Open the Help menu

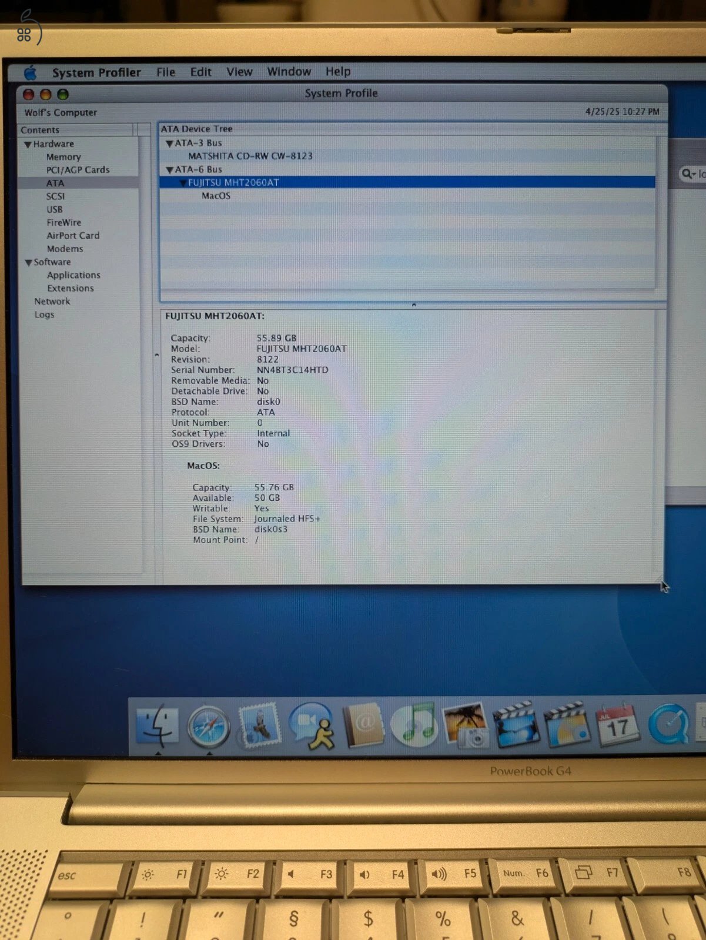pyautogui.click(x=338, y=72)
